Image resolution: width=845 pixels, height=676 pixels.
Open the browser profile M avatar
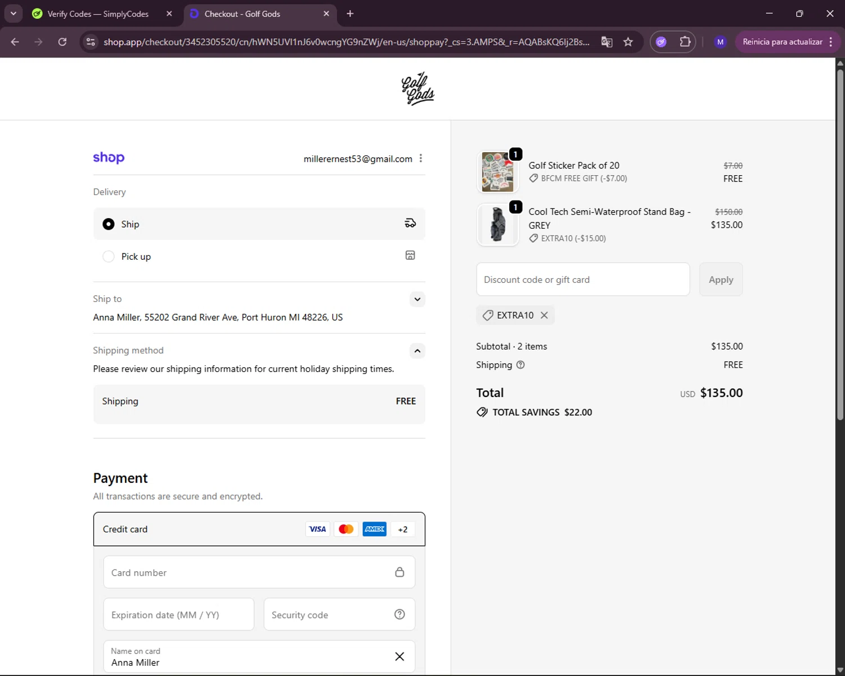pyautogui.click(x=721, y=42)
